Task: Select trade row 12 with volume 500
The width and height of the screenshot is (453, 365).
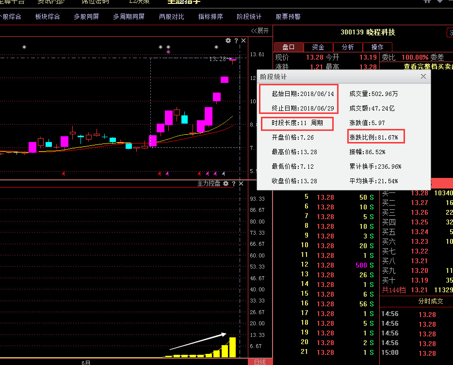Action: 338,265
